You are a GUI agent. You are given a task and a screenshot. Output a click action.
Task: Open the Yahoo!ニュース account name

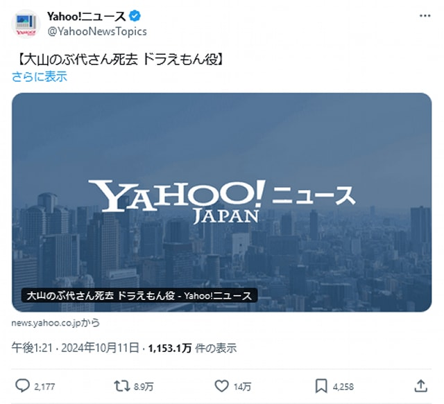point(86,17)
